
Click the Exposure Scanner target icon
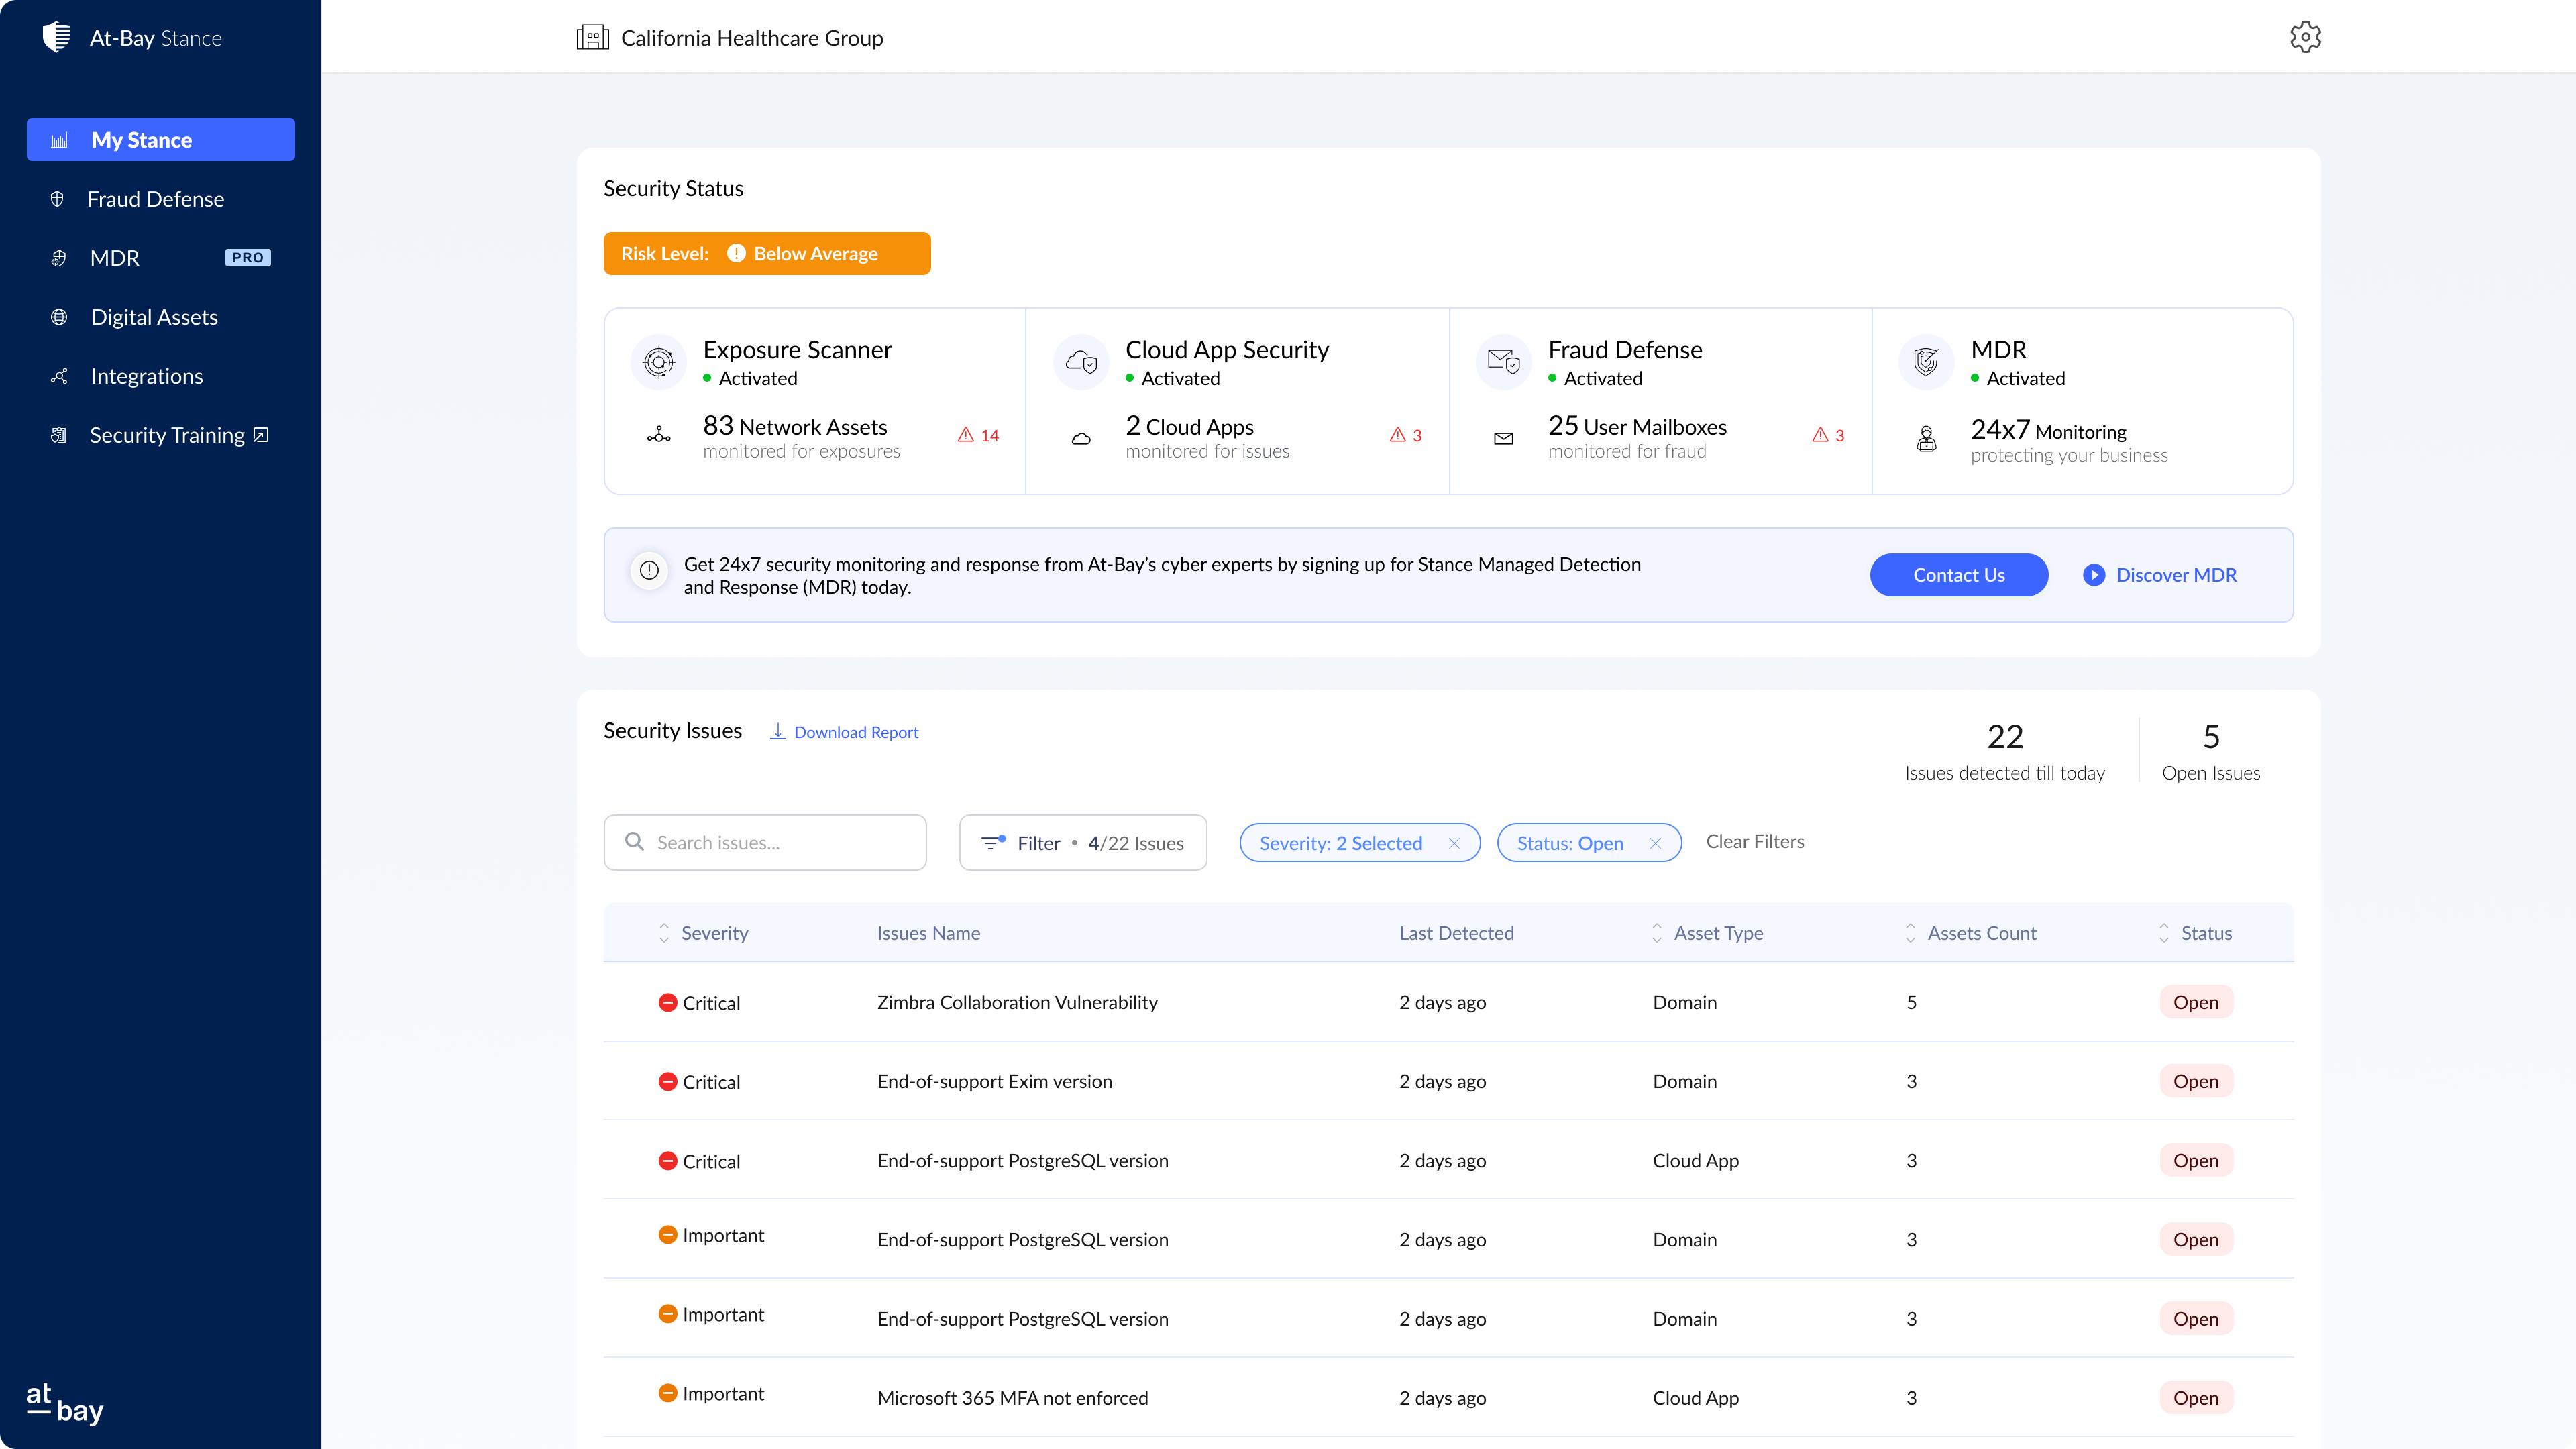pyautogui.click(x=658, y=362)
